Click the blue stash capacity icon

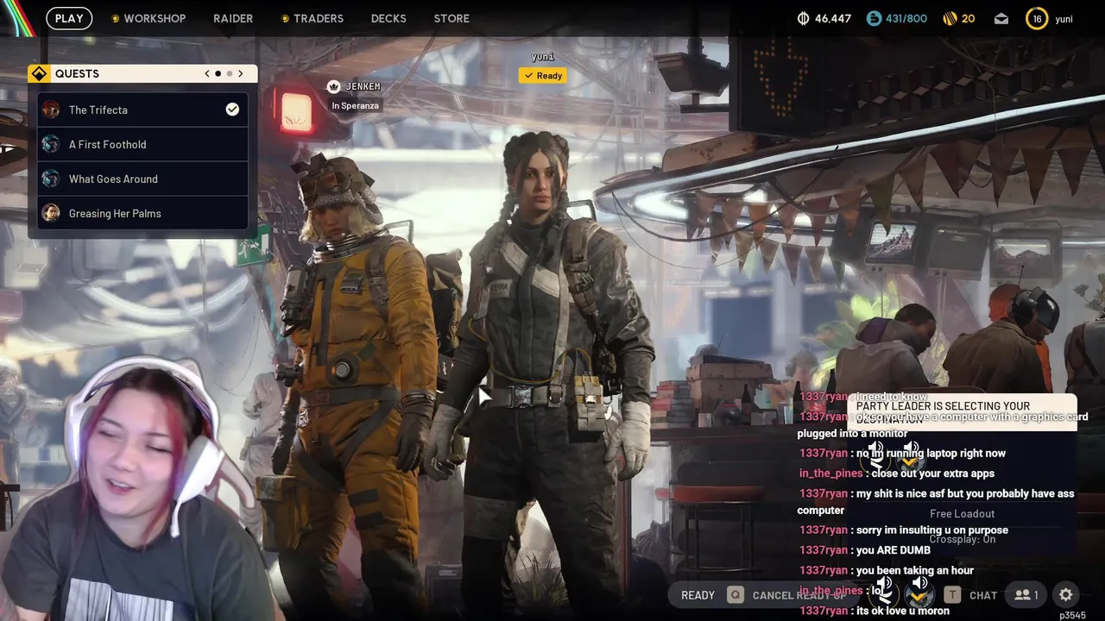(x=875, y=18)
